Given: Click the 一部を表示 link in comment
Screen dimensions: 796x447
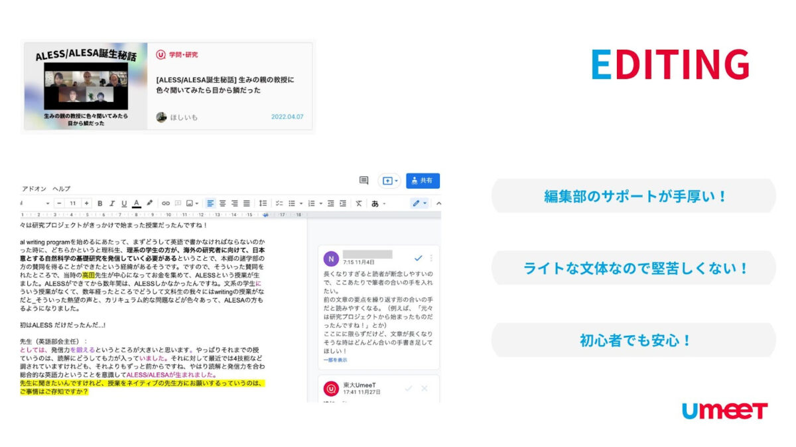Looking at the screenshot, I should [335, 360].
